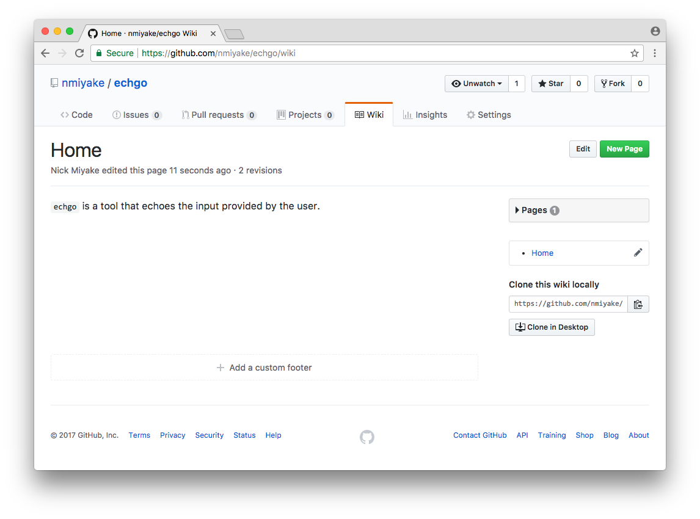
Task: Switch to the Code tab
Action: pos(76,115)
